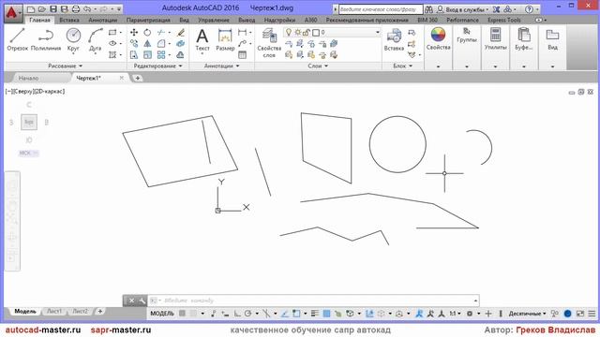Select the Дуга (Arc) tool
Screen dimensions: 600x337
(95, 39)
